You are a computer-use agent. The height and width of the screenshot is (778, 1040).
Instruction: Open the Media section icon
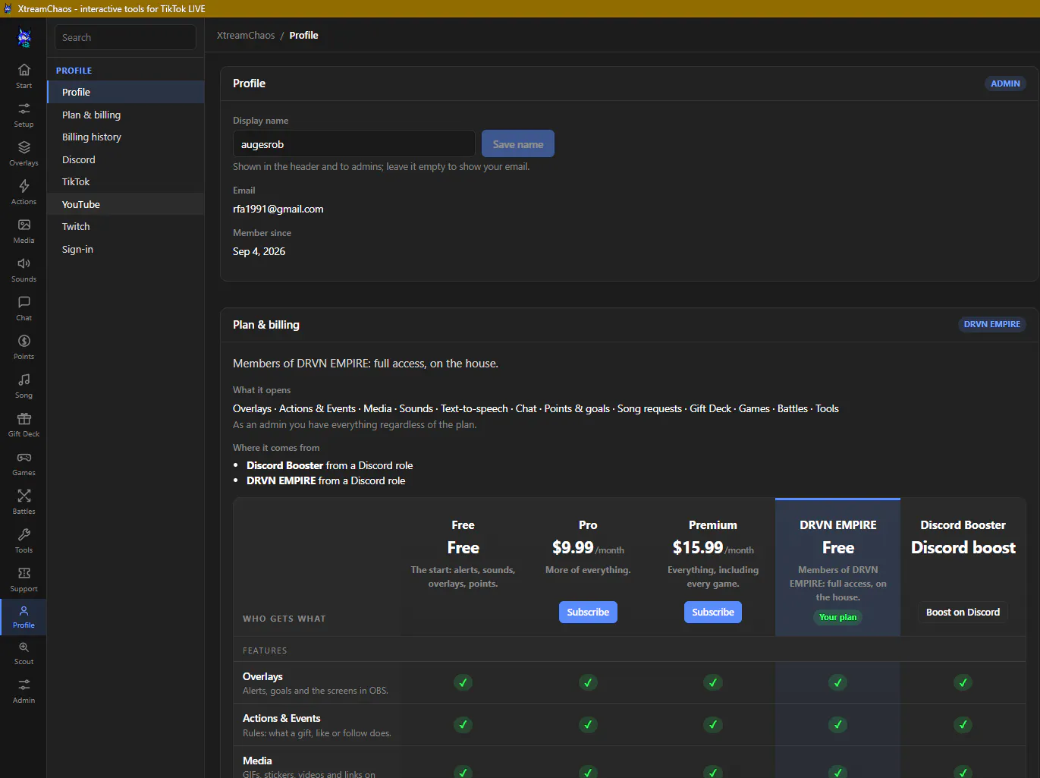click(24, 230)
